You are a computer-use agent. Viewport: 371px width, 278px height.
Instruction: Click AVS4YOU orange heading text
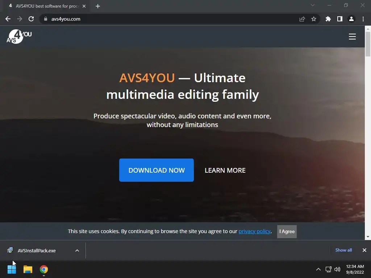pos(147,78)
